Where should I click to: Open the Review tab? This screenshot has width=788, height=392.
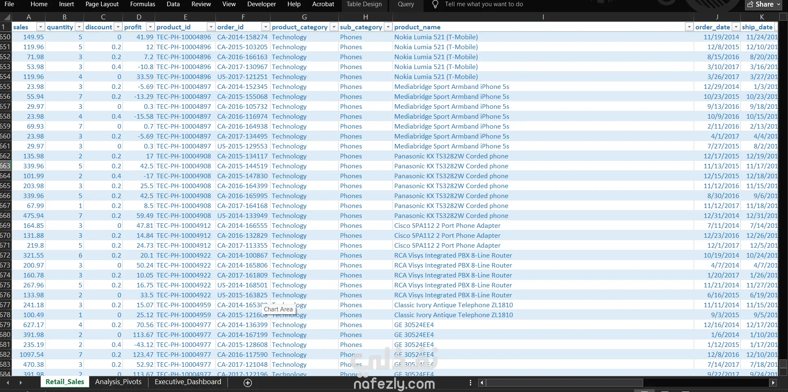tap(201, 4)
